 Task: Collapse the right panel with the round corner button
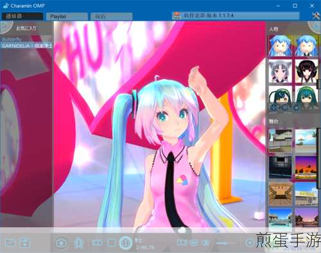pyautogui.click(x=315, y=26)
